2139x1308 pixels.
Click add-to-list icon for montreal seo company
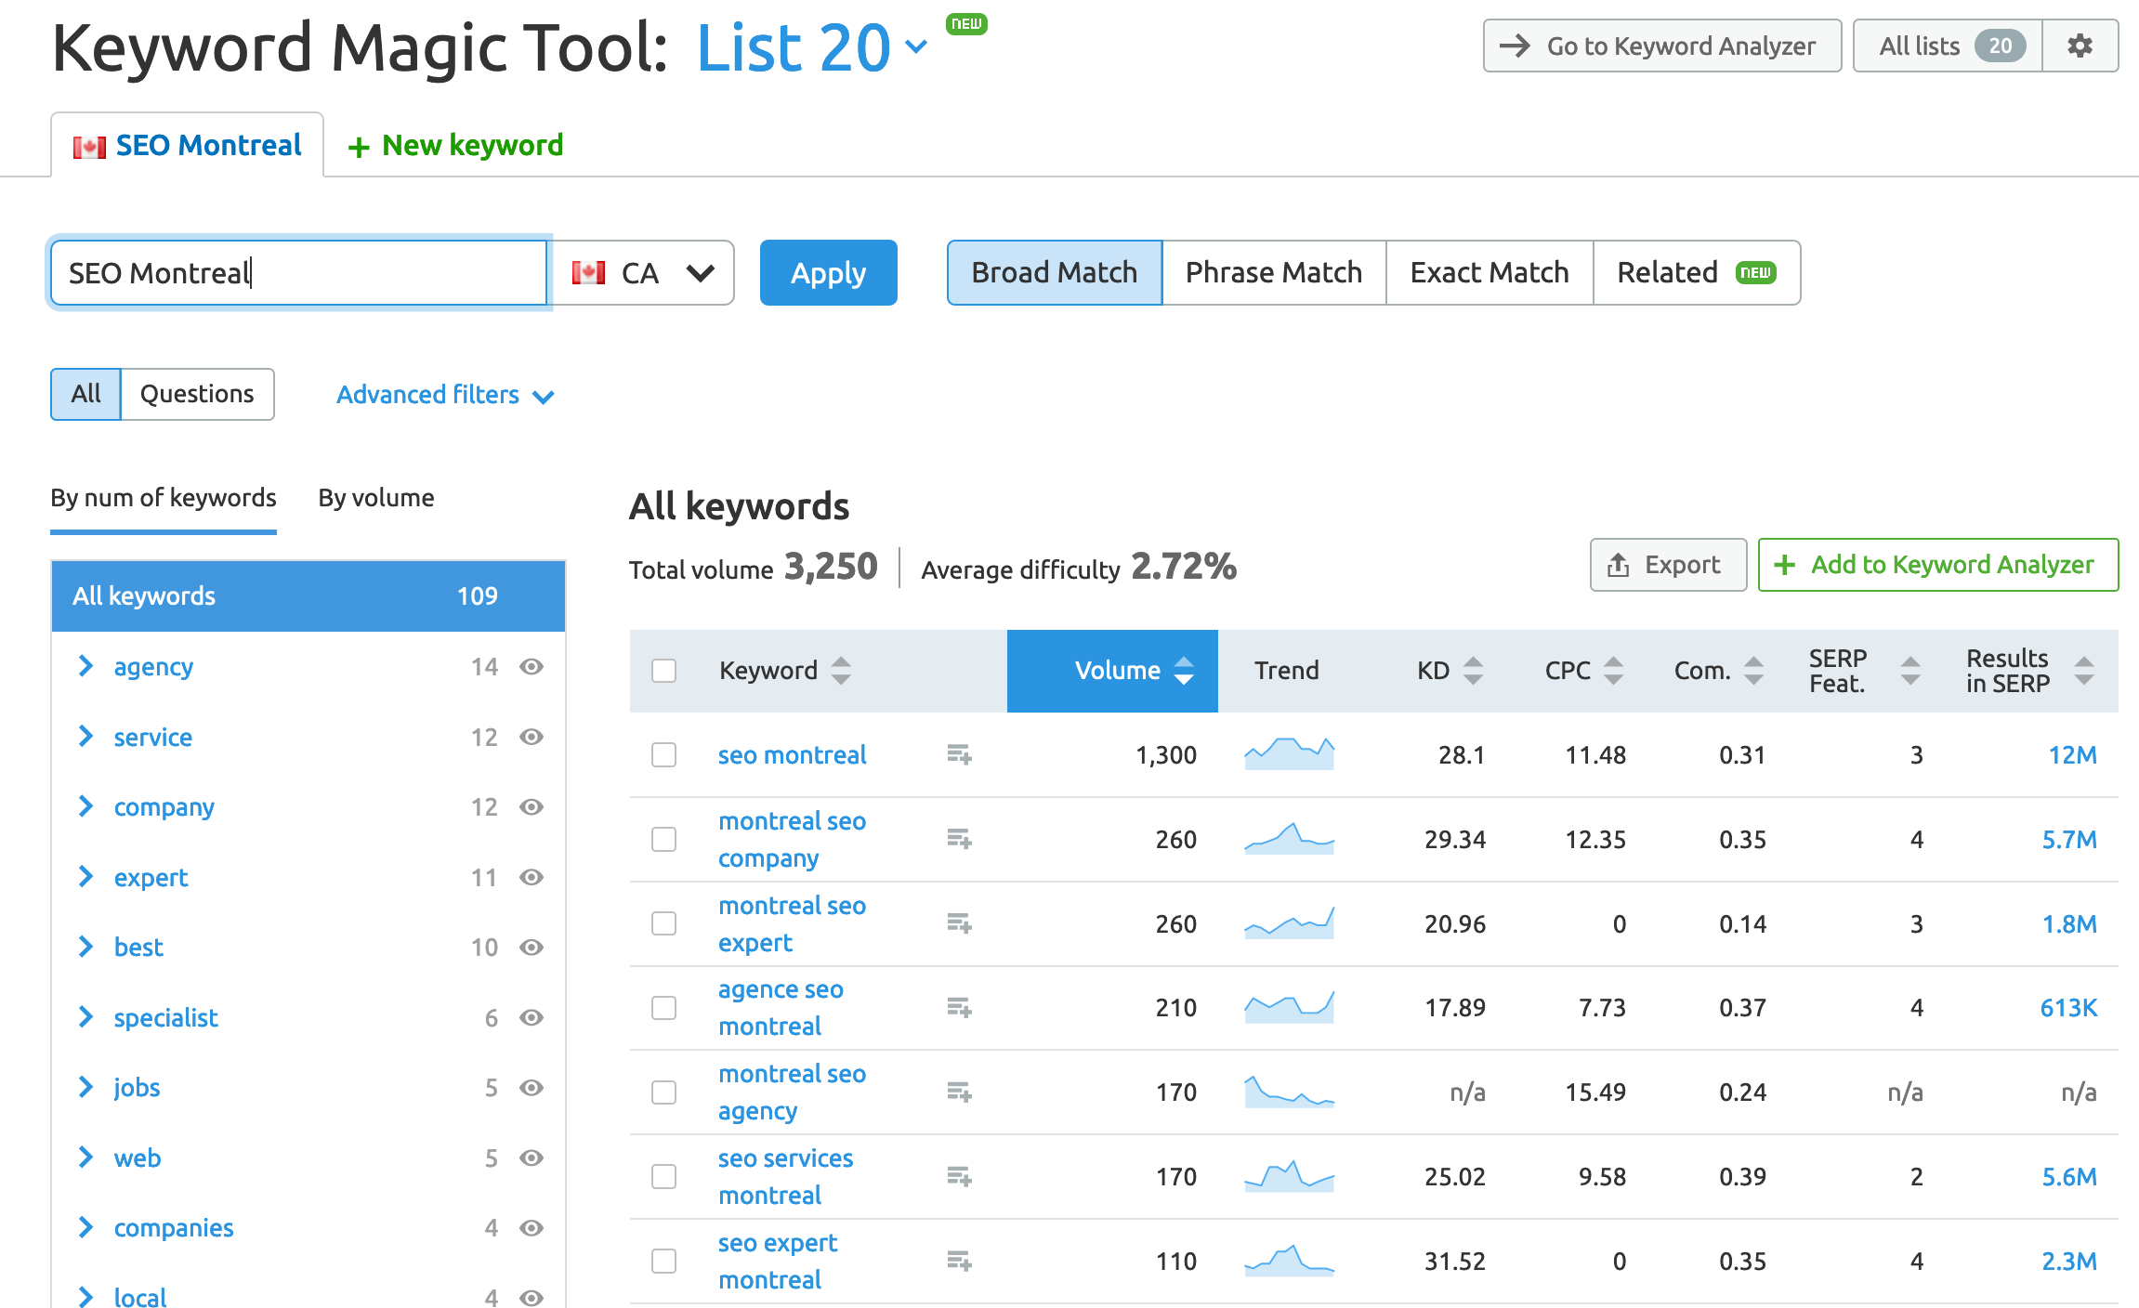(959, 839)
